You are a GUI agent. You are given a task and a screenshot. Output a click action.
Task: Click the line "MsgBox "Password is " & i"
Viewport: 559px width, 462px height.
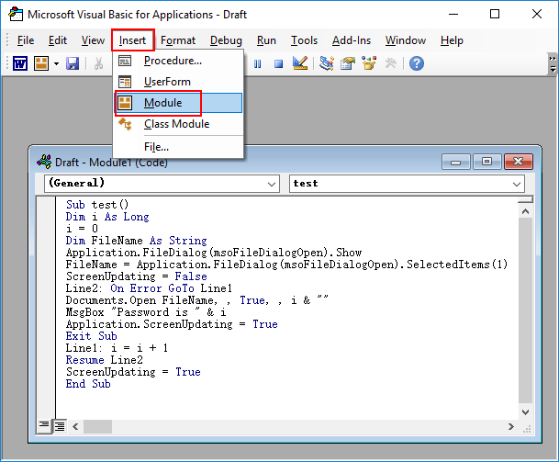145,312
